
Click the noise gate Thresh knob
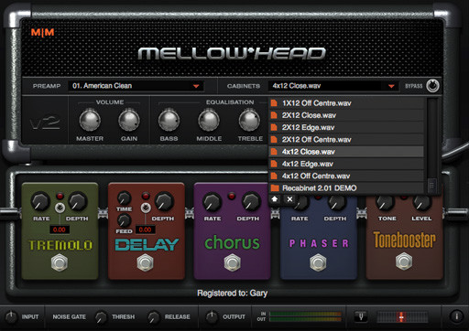click(x=101, y=317)
